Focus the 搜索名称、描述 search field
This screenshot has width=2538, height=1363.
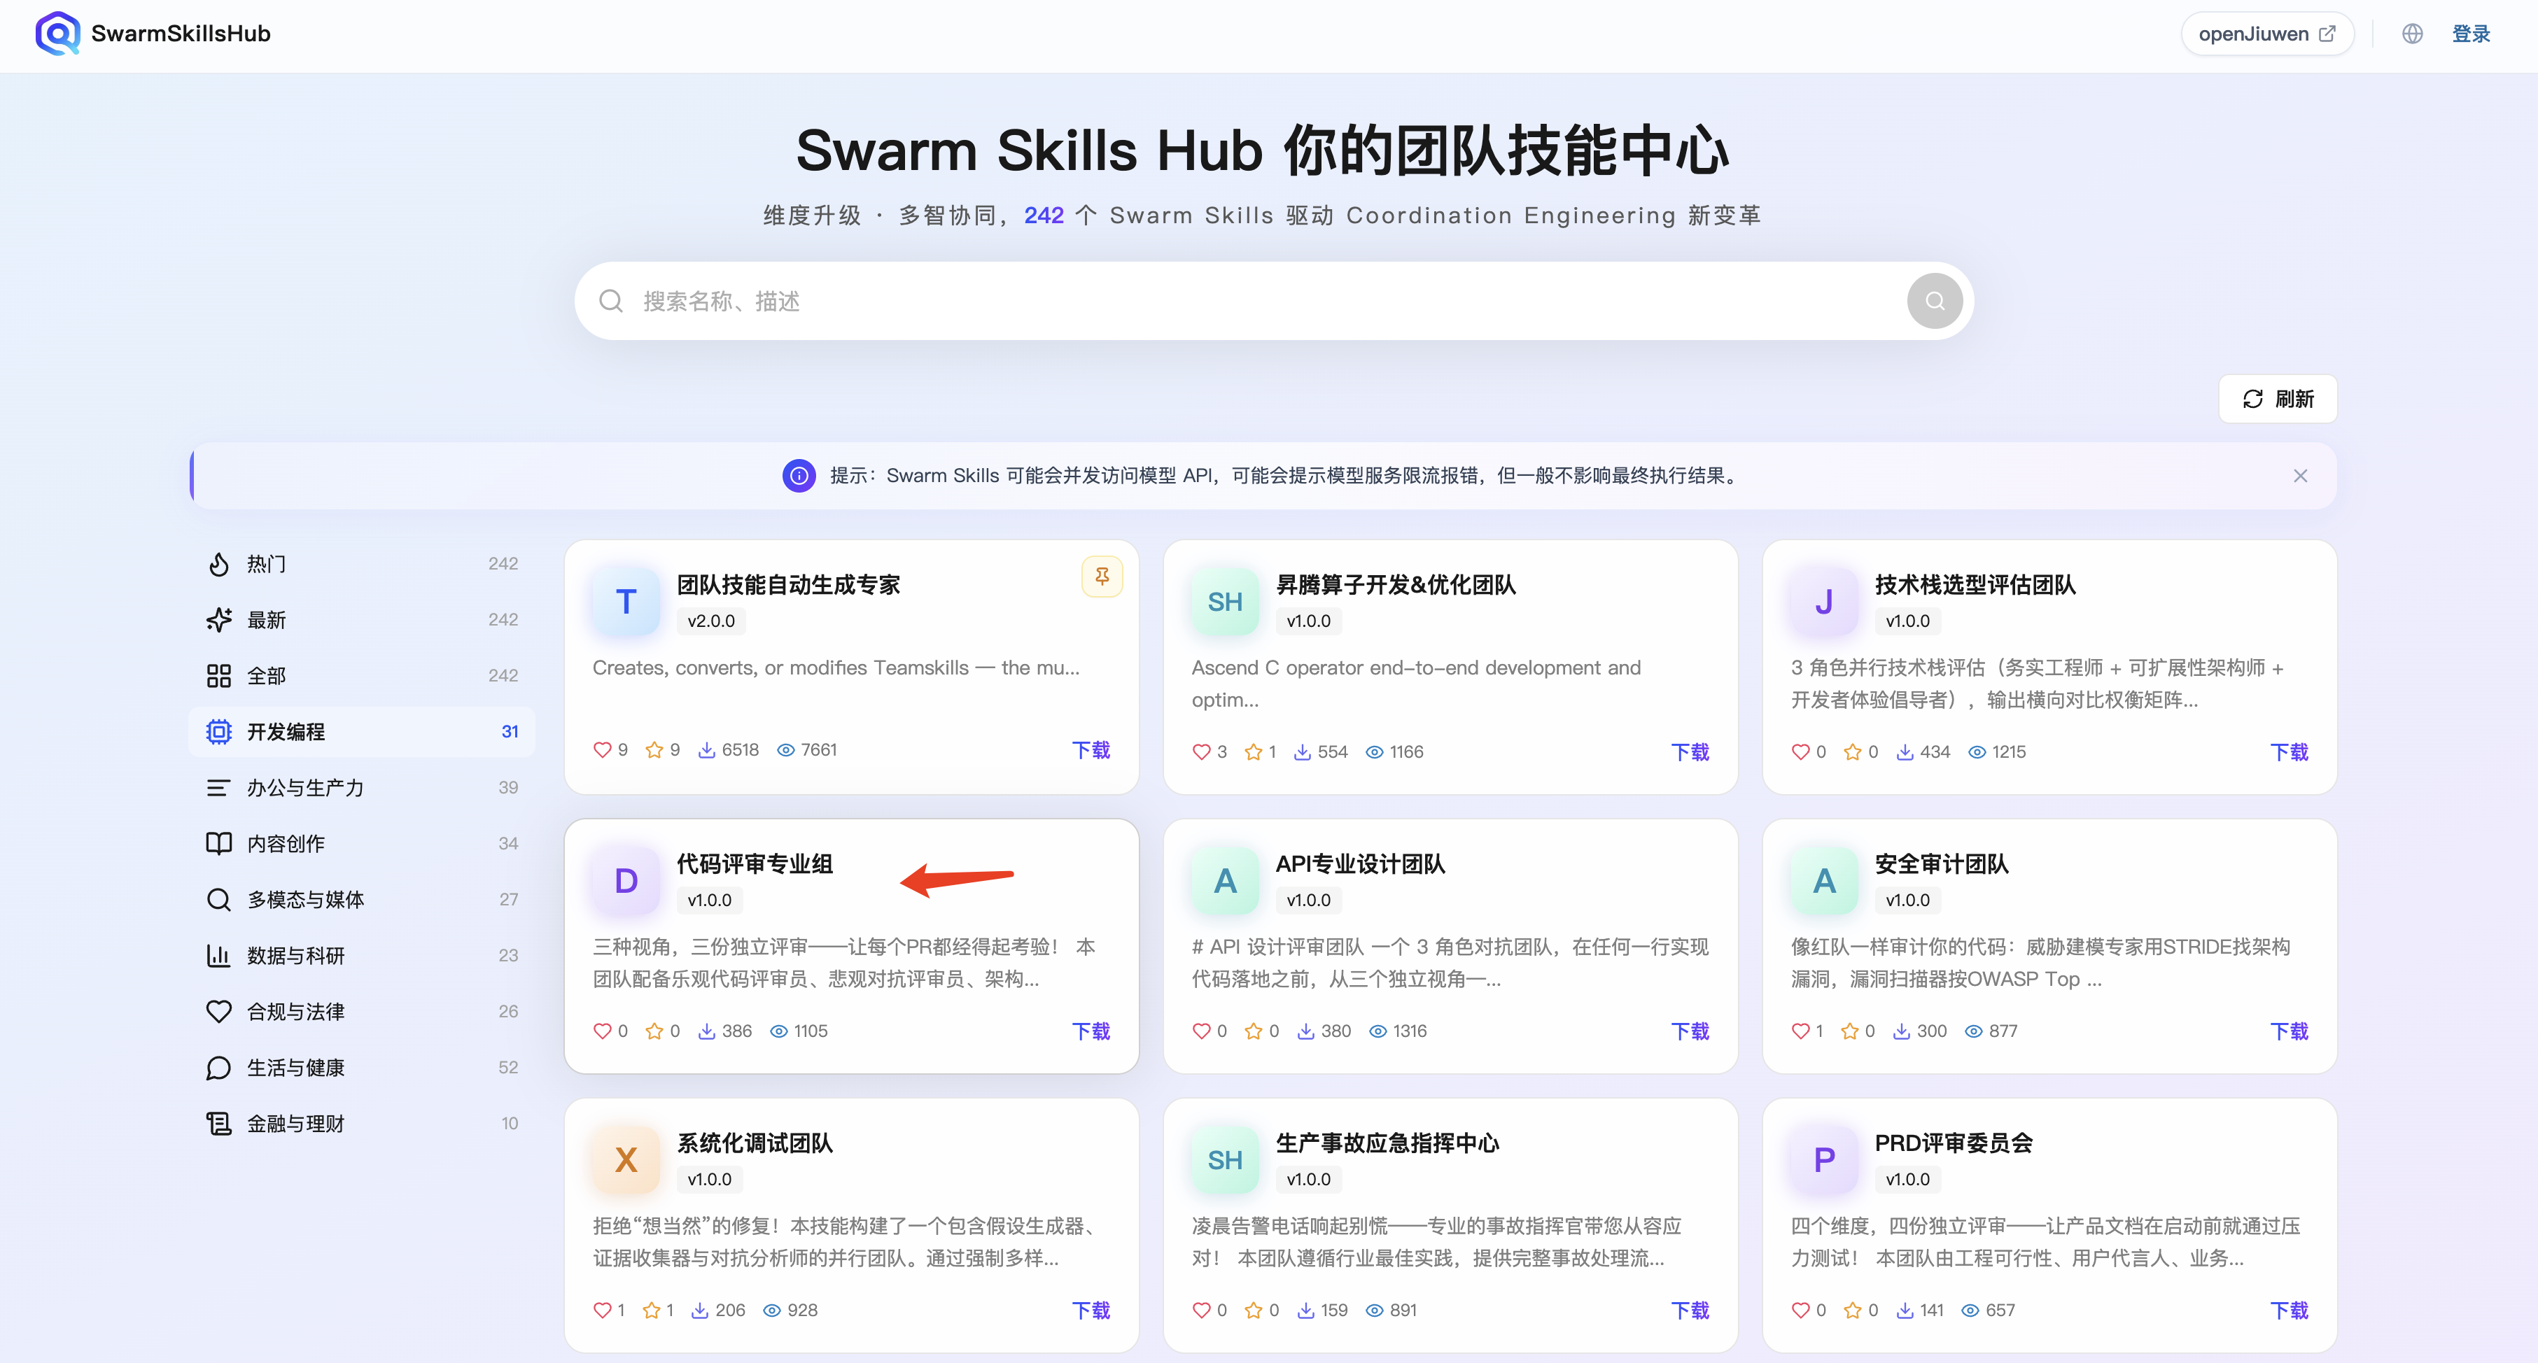pyautogui.click(x=1273, y=300)
